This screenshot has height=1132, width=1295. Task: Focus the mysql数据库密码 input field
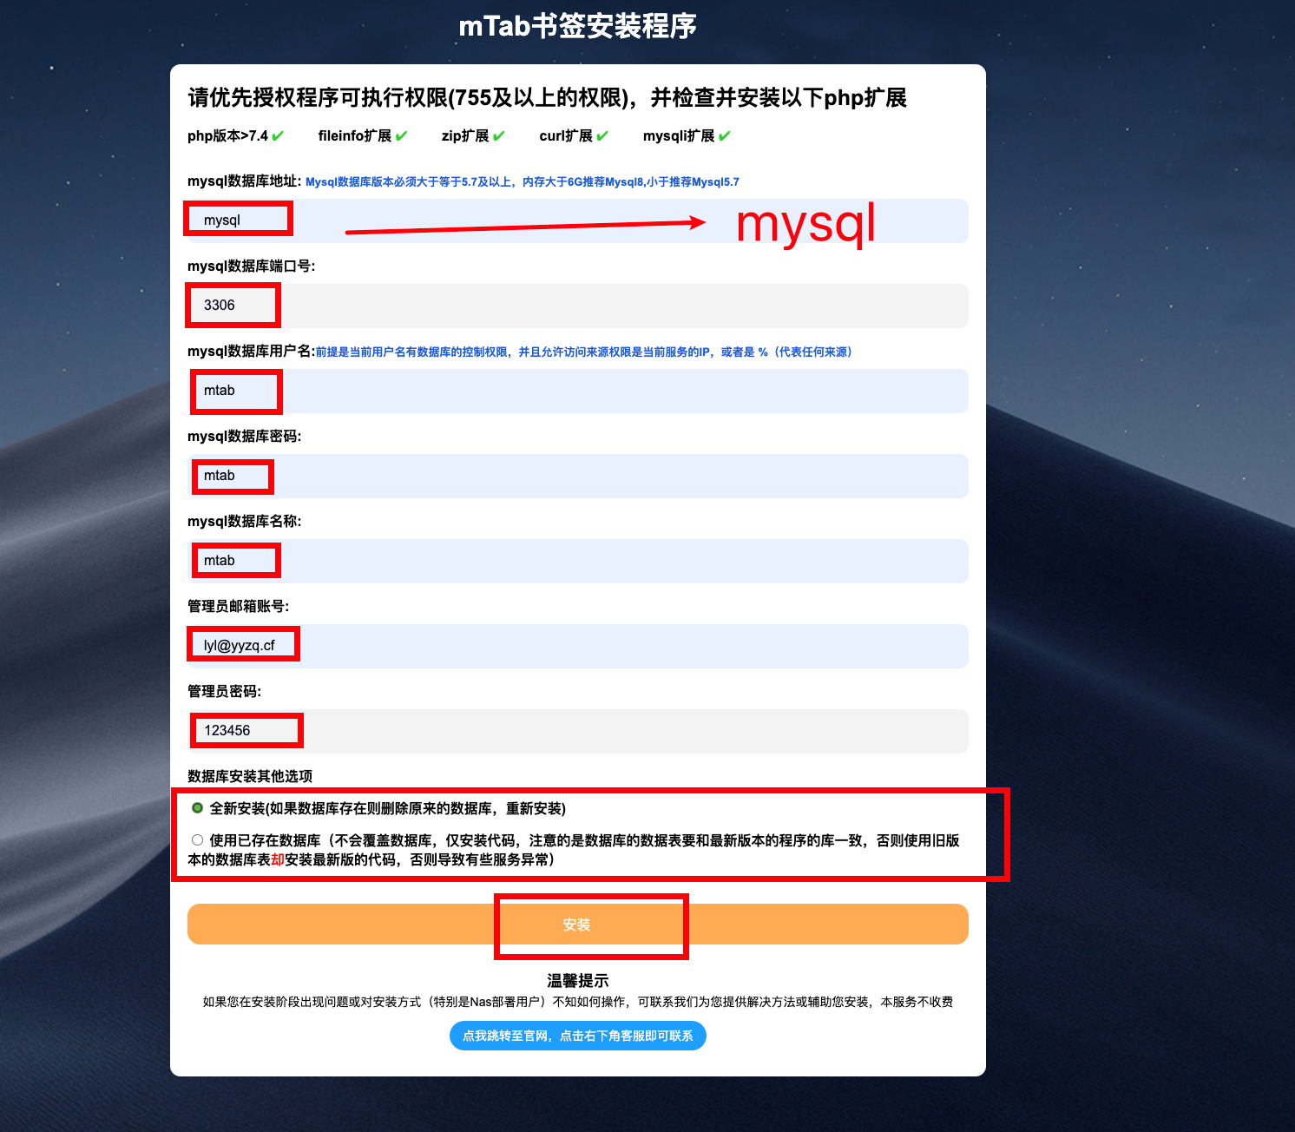tap(577, 476)
